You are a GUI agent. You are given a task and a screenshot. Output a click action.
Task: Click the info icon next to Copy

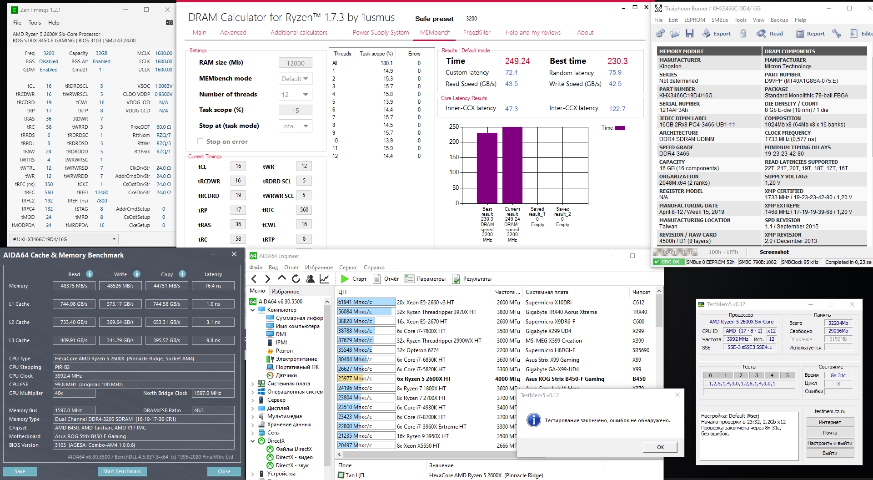[182, 274]
